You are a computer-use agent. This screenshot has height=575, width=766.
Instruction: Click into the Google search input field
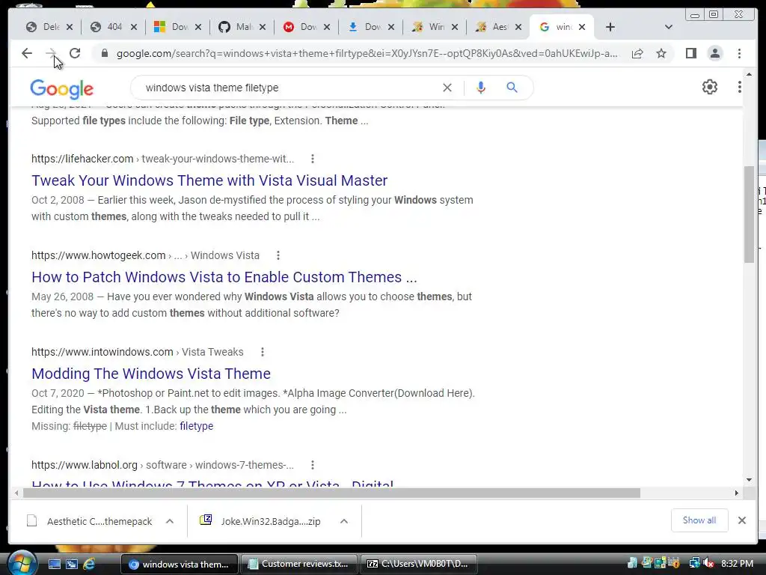288,88
